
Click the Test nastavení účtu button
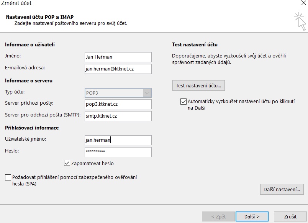coord(198,85)
